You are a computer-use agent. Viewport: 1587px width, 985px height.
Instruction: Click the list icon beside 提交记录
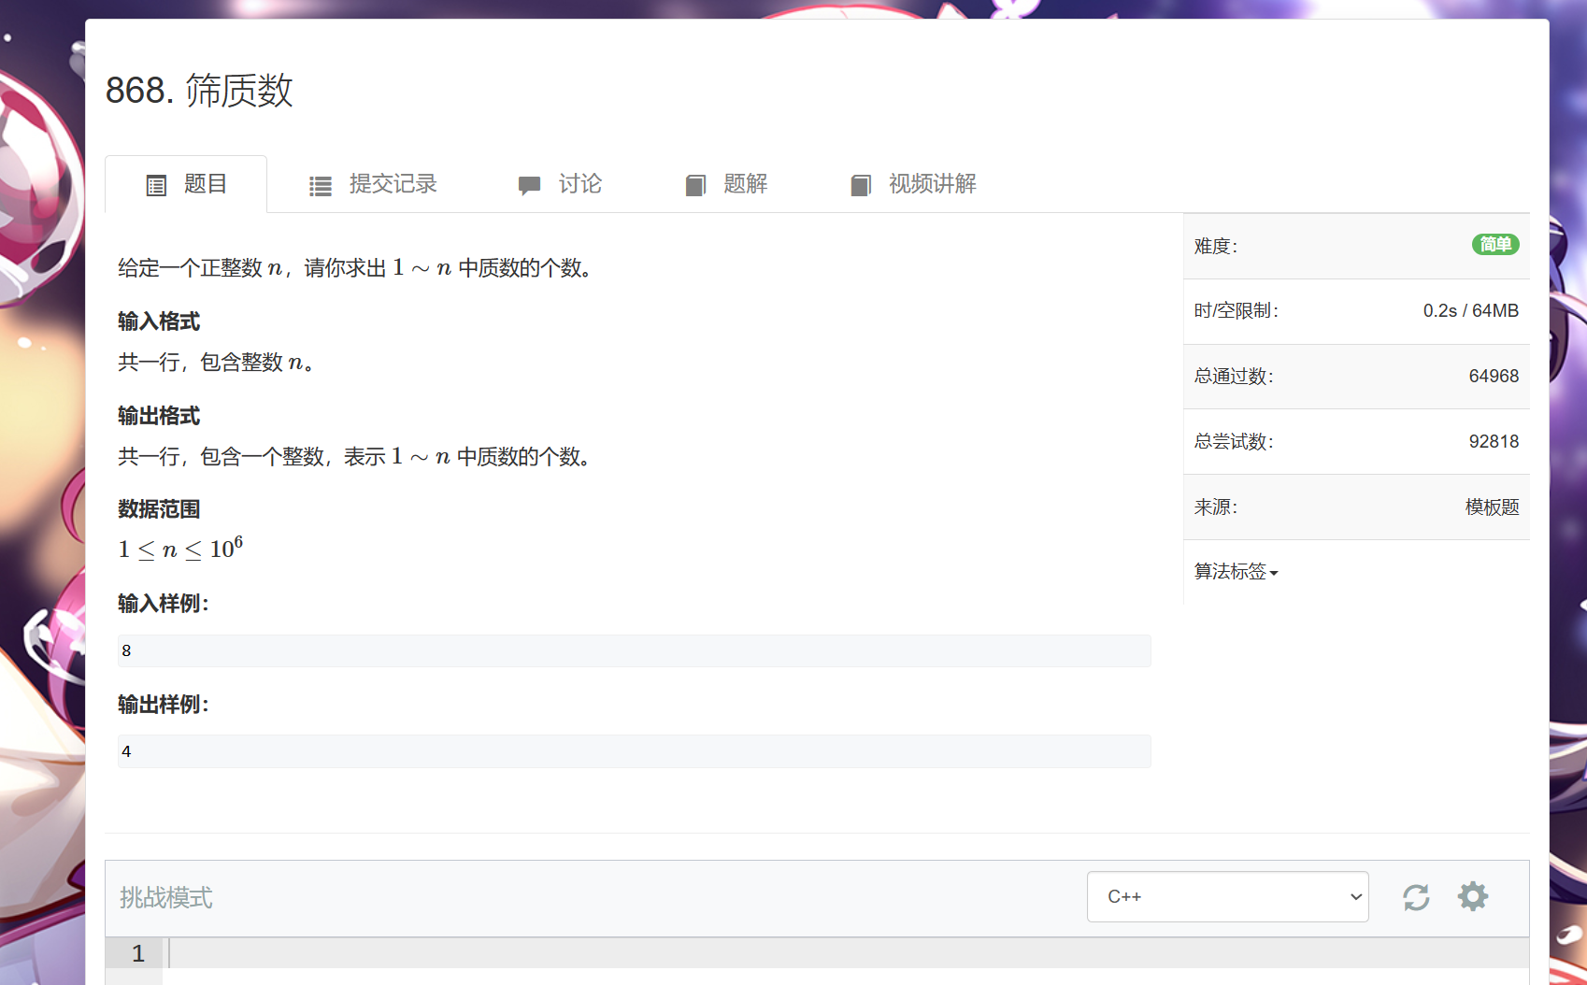click(x=321, y=186)
